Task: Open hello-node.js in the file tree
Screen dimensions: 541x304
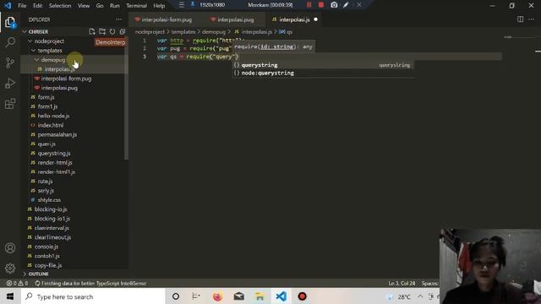Action: click(53, 116)
